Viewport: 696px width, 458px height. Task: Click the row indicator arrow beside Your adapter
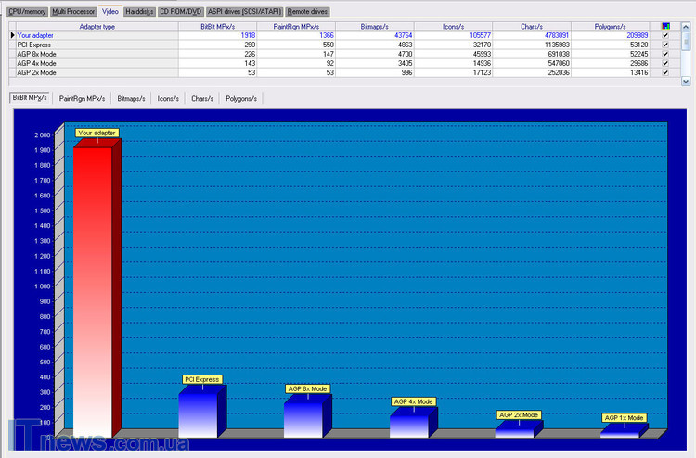[x=12, y=35]
